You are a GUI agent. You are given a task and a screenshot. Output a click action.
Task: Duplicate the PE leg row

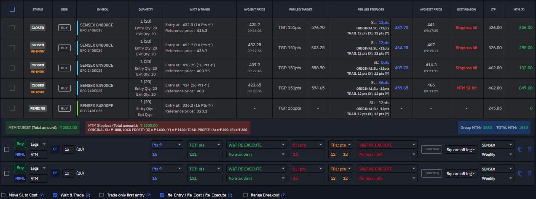point(520,173)
